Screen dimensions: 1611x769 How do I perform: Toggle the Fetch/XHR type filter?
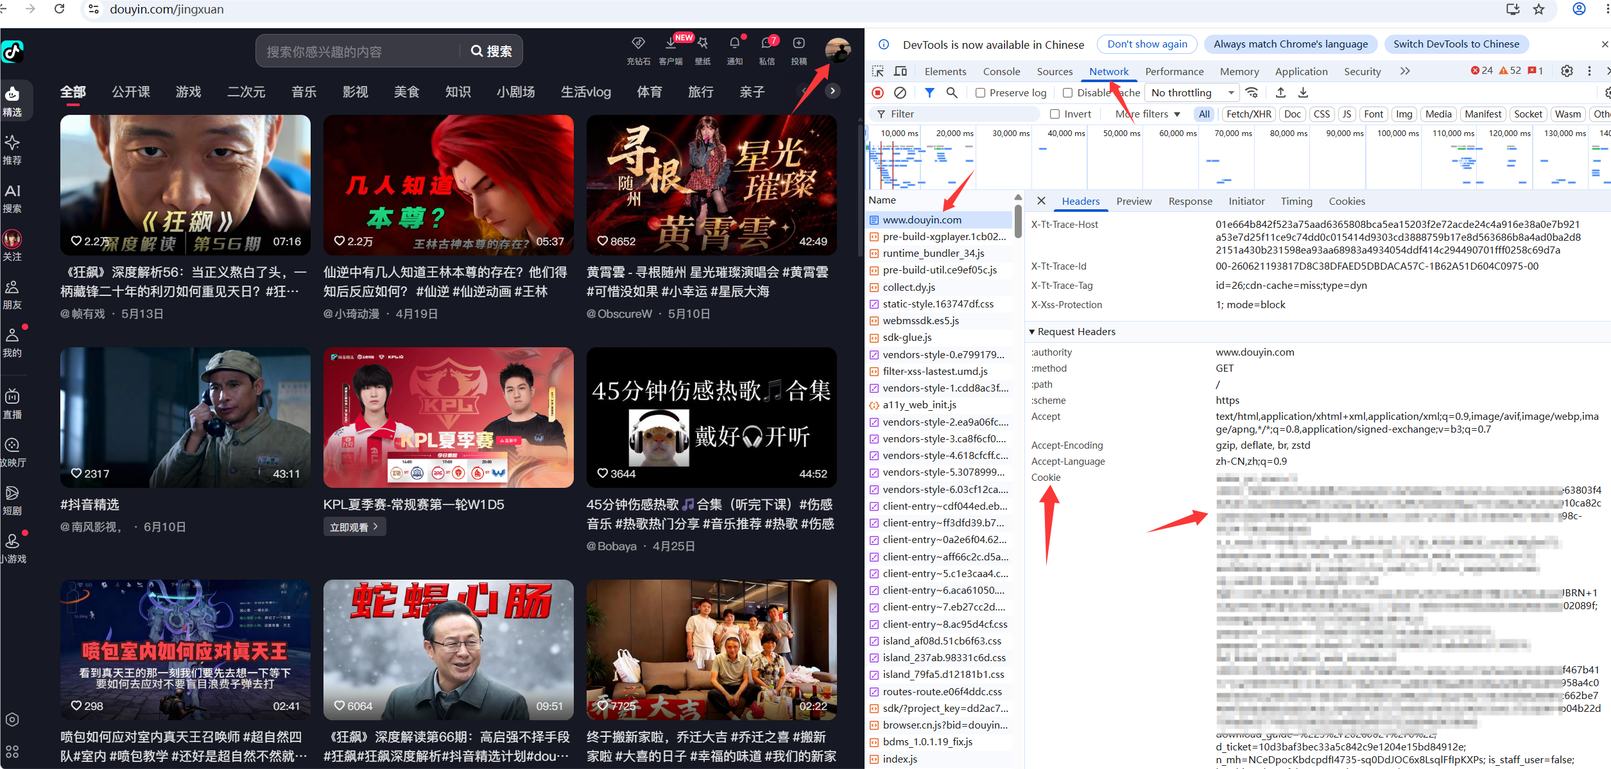[x=1248, y=114]
